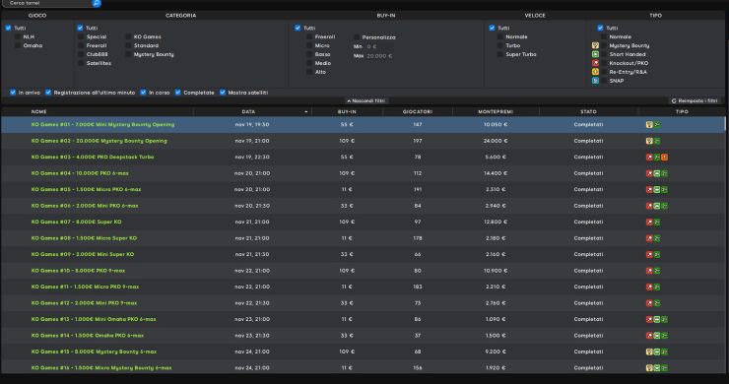Sort list by MONTEPREMI column header
The width and height of the screenshot is (729, 384).
coord(496,112)
